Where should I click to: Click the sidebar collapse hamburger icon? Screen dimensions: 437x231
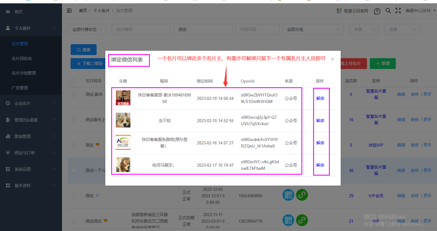(x=69, y=11)
